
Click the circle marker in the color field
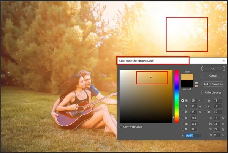(151, 77)
